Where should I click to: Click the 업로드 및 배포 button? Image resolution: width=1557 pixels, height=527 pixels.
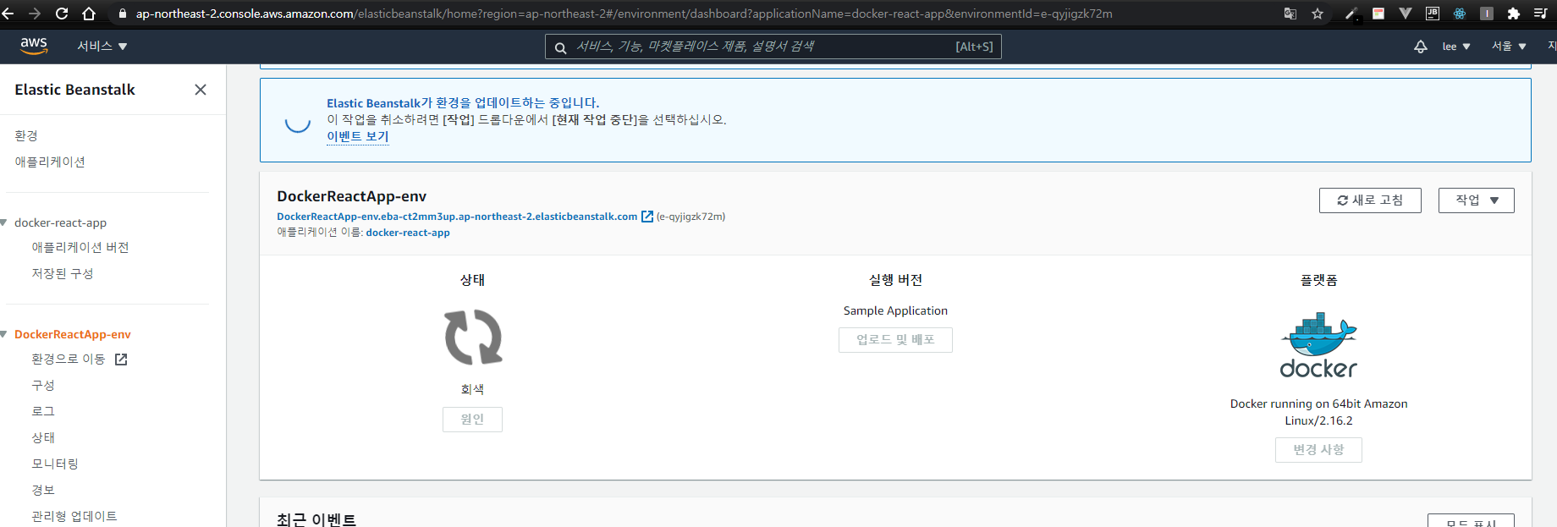[x=895, y=340]
